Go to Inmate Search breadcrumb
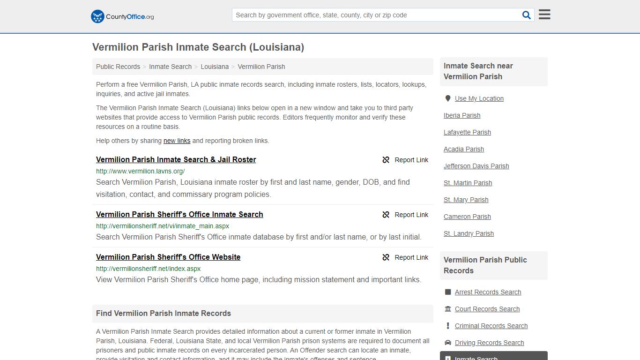Viewport: 640px width, 360px height. [x=170, y=67]
